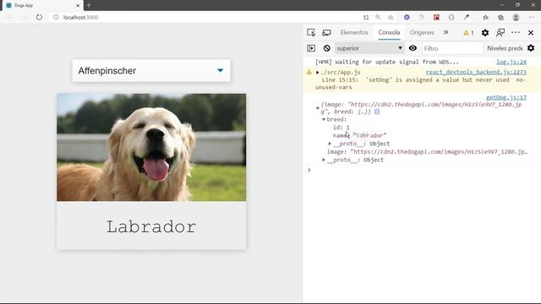The height and width of the screenshot is (304, 541).
Task: Switch to the Consola tab
Action: (389, 32)
